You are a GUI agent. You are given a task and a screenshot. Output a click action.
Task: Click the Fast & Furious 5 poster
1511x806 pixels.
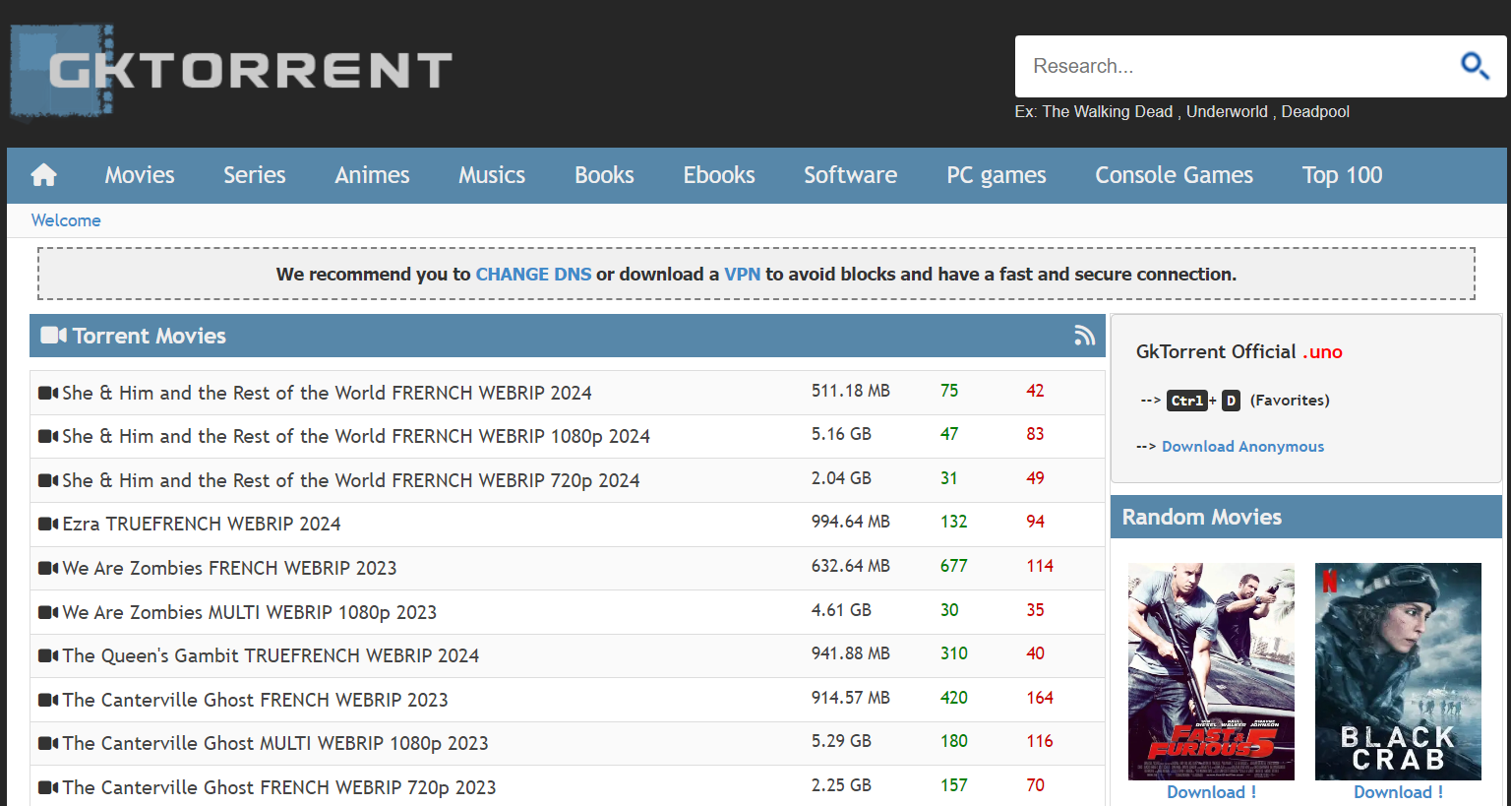(x=1211, y=671)
